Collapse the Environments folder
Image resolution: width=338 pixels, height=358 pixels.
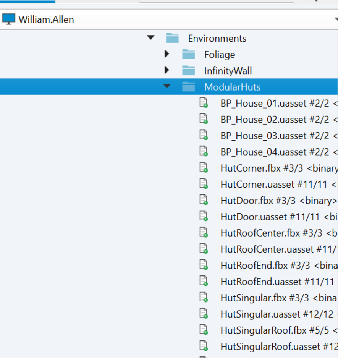tap(150, 37)
